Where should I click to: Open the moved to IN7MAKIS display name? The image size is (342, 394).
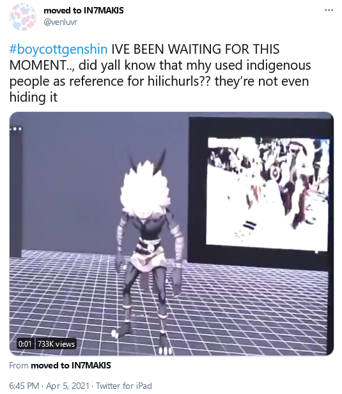pyautogui.click(x=84, y=10)
